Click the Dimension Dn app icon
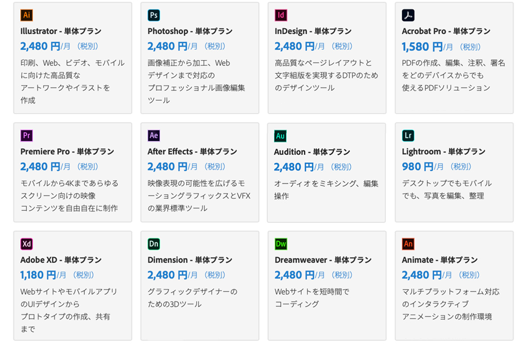 click(154, 244)
